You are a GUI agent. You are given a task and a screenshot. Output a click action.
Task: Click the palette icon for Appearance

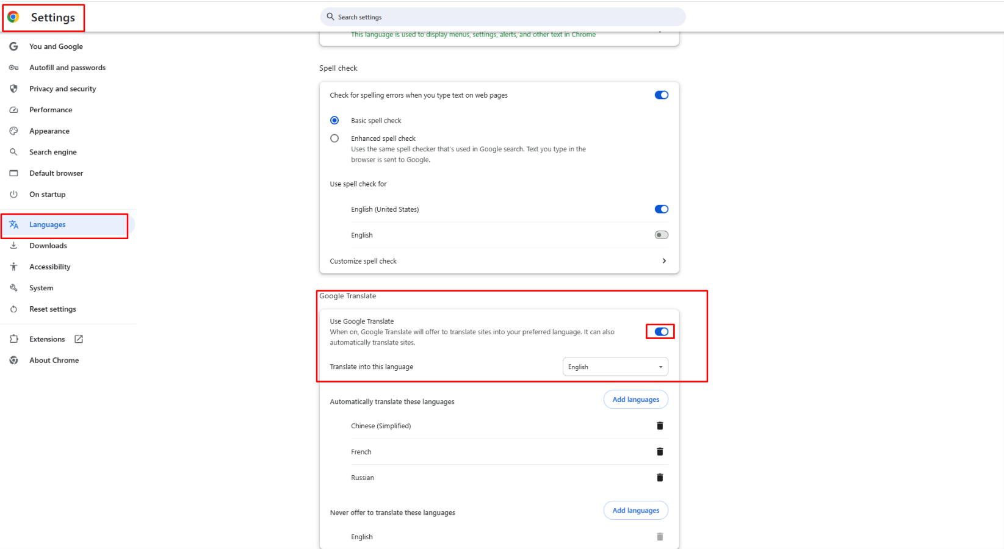(x=13, y=131)
